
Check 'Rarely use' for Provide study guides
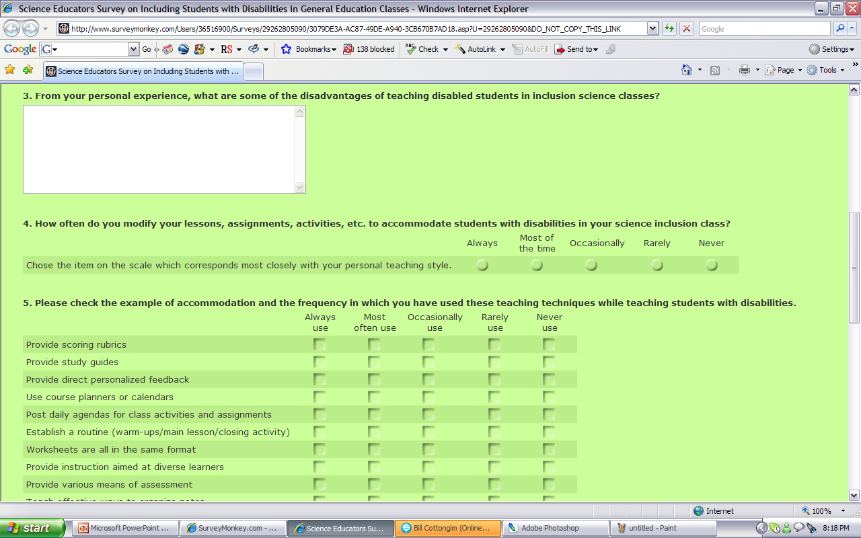pos(494,362)
